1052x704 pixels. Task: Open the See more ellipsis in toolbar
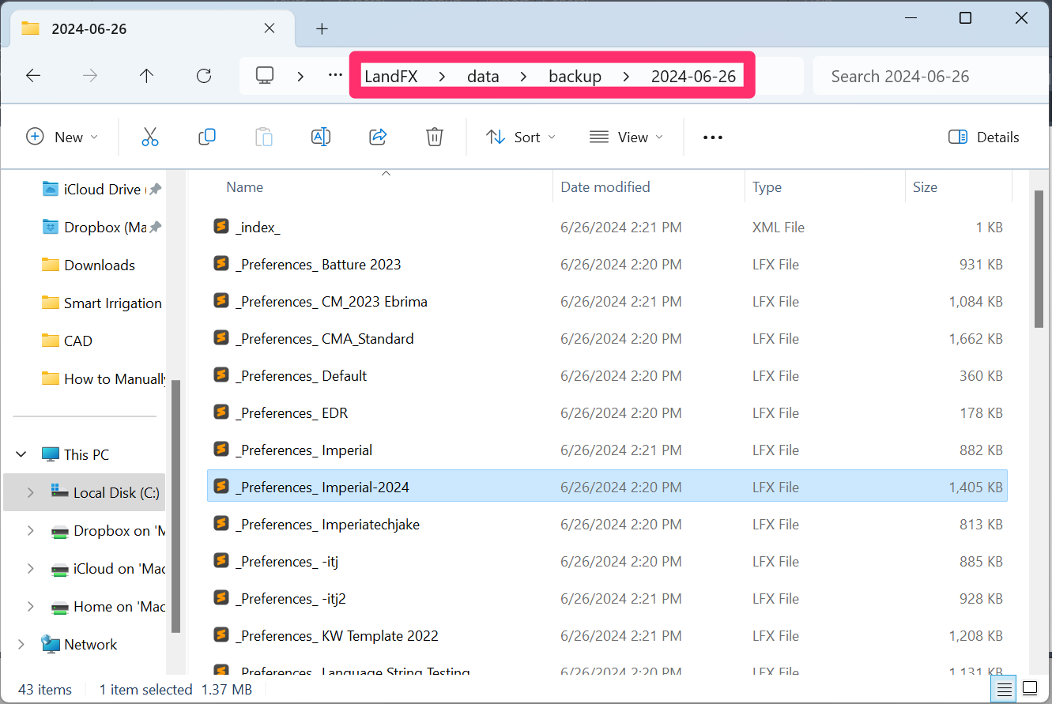click(x=713, y=137)
